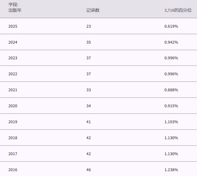This screenshot has width=197, height=176.
Task: Choose the 2020 year row label
Action: point(13,106)
